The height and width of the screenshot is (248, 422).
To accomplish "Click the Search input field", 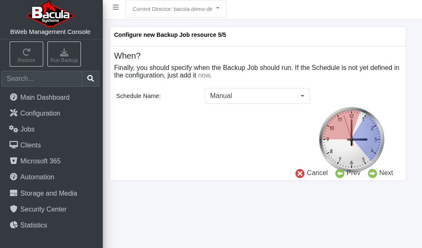I will pos(42,78).
